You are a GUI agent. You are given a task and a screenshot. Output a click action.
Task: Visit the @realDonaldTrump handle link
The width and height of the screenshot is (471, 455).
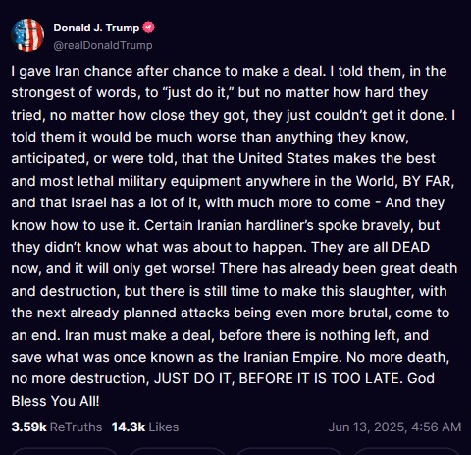tap(103, 45)
